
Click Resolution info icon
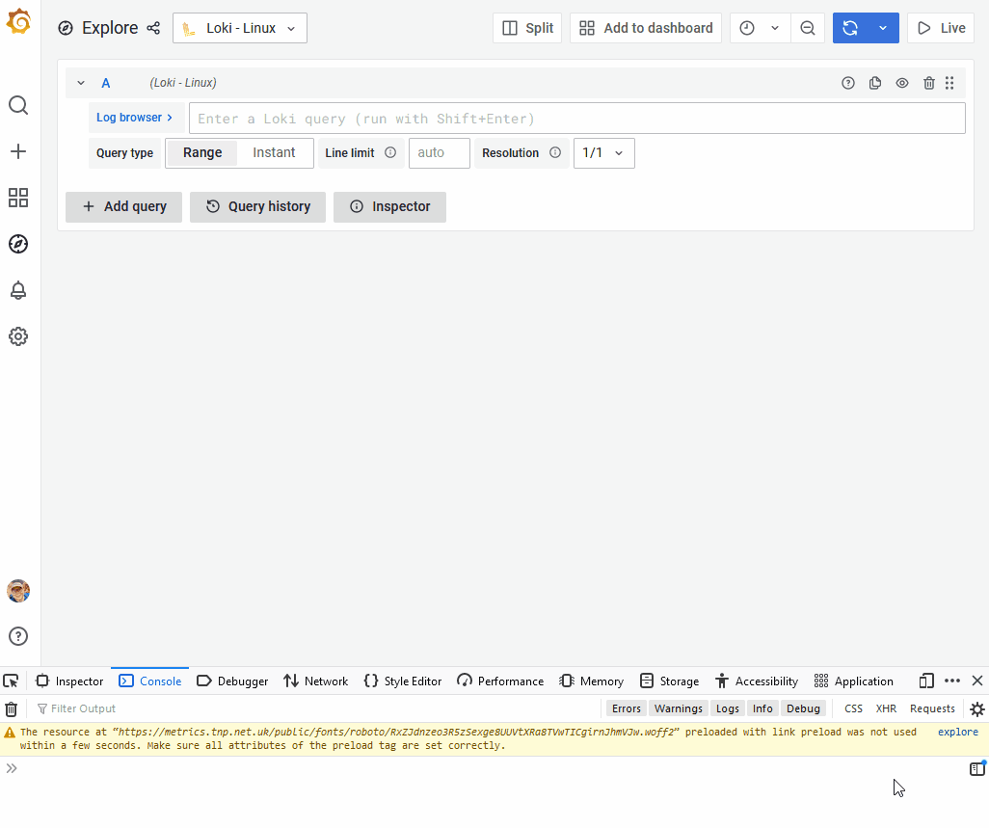point(555,152)
